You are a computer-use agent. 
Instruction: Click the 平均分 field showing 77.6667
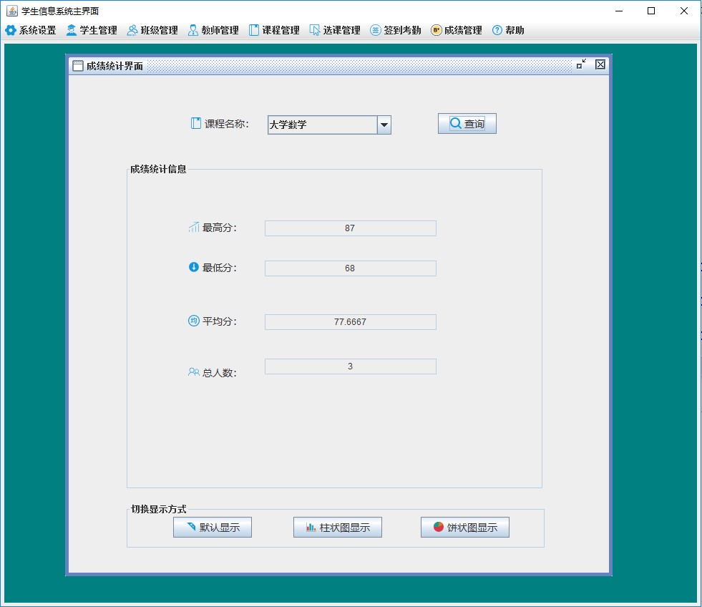(x=351, y=322)
